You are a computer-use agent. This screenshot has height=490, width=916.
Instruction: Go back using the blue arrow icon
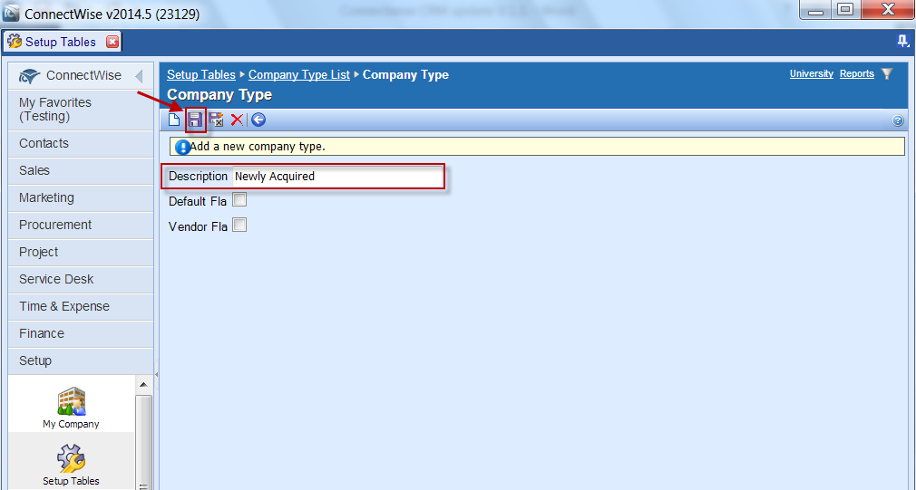(258, 120)
